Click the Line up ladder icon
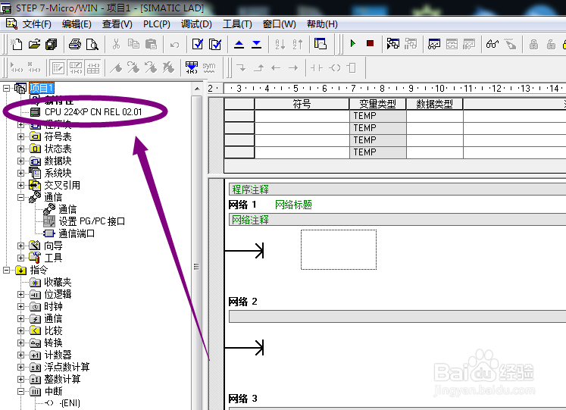Viewport: 566px width, 410px height. 258,67
